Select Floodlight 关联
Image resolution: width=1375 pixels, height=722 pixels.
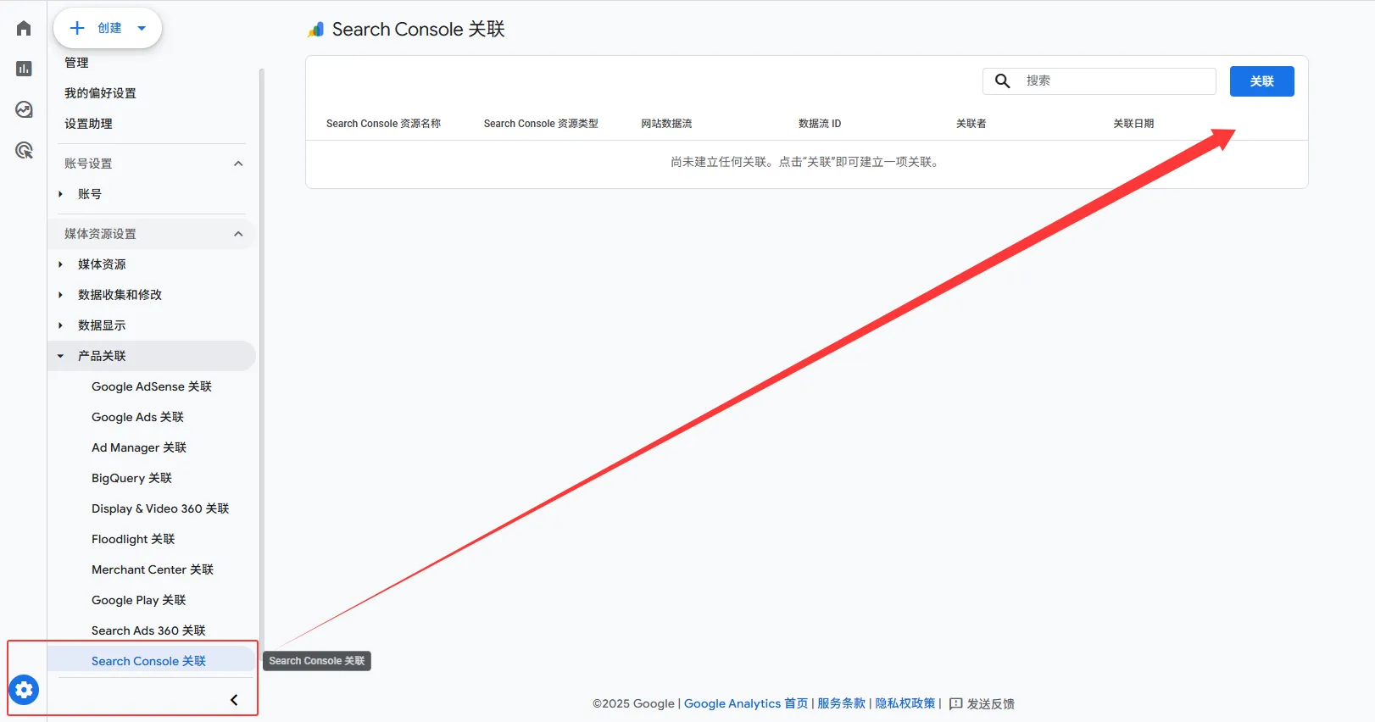coord(133,539)
